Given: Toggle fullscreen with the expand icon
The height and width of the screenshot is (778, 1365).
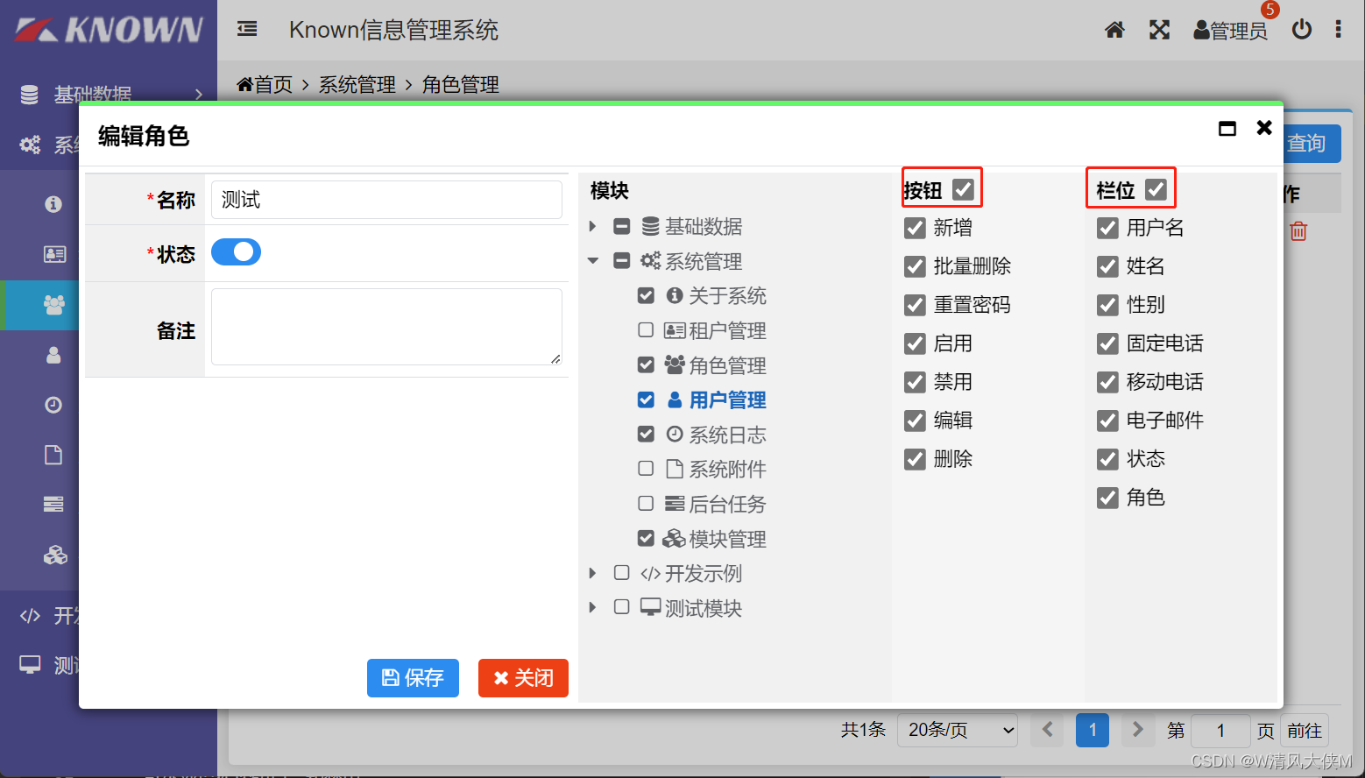Looking at the screenshot, I should click(x=1159, y=31).
